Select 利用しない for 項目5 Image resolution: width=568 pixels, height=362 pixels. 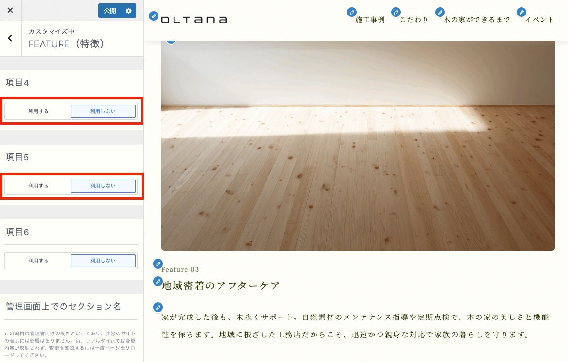click(103, 186)
